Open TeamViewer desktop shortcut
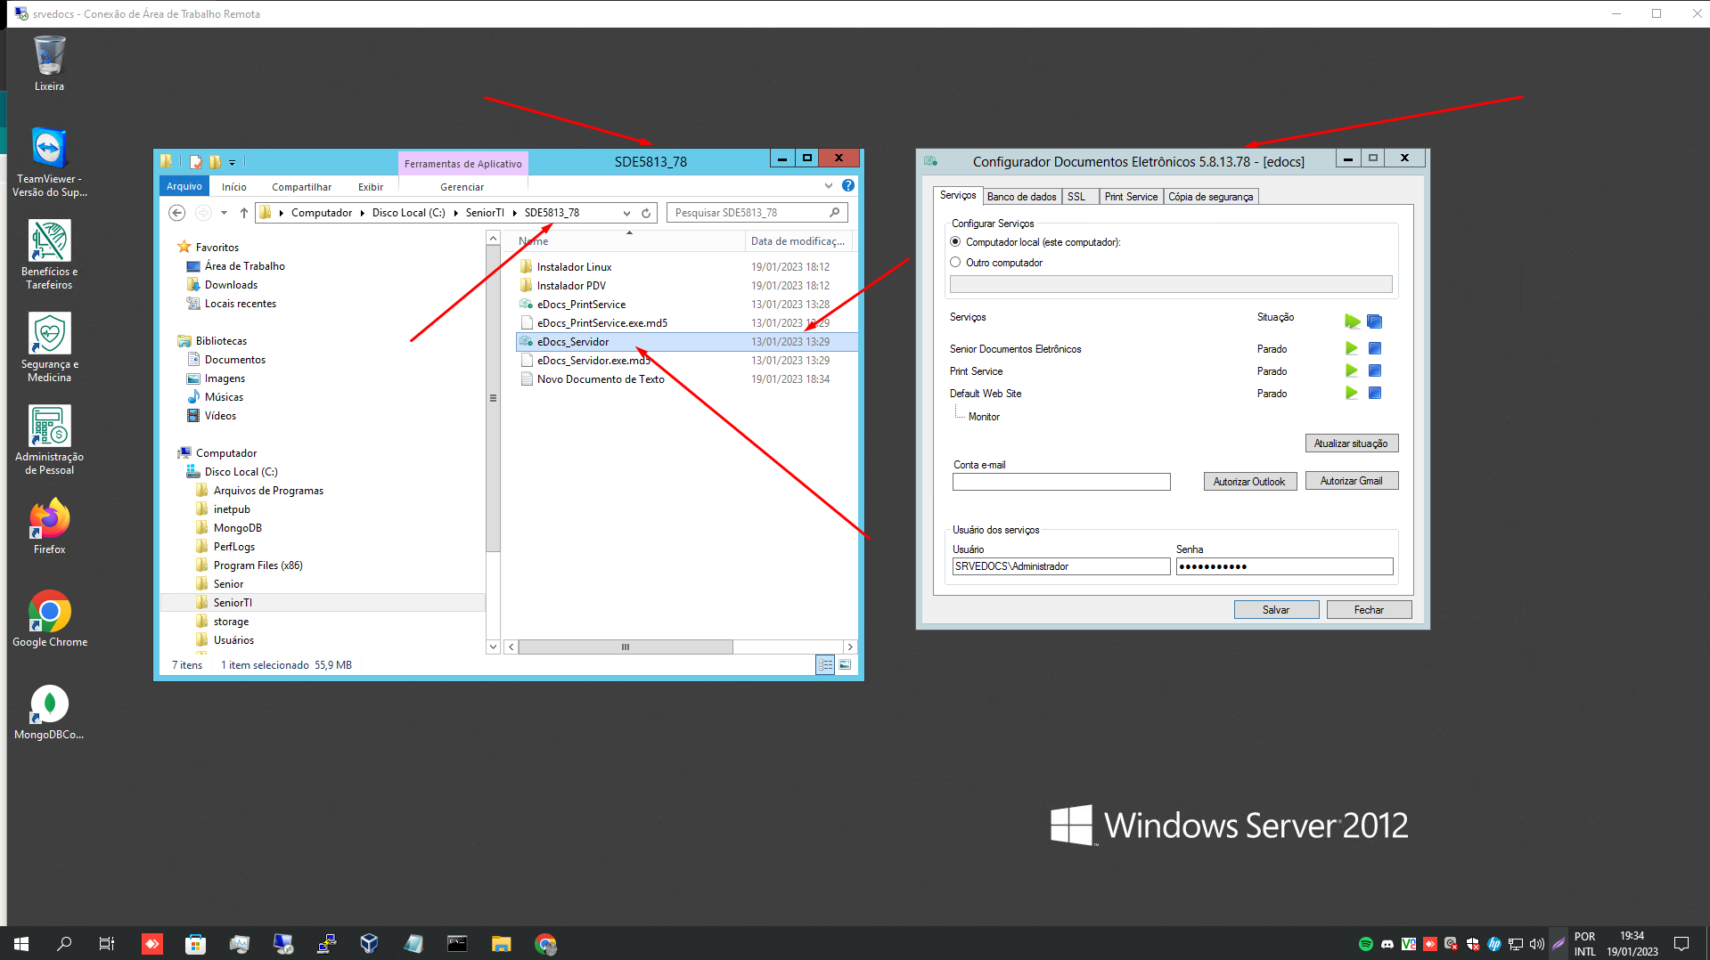Viewport: 1710px width, 960px height. pos(49,162)
